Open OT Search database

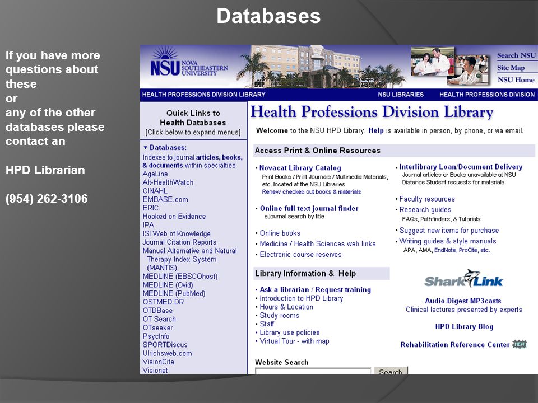coord(159,319)
